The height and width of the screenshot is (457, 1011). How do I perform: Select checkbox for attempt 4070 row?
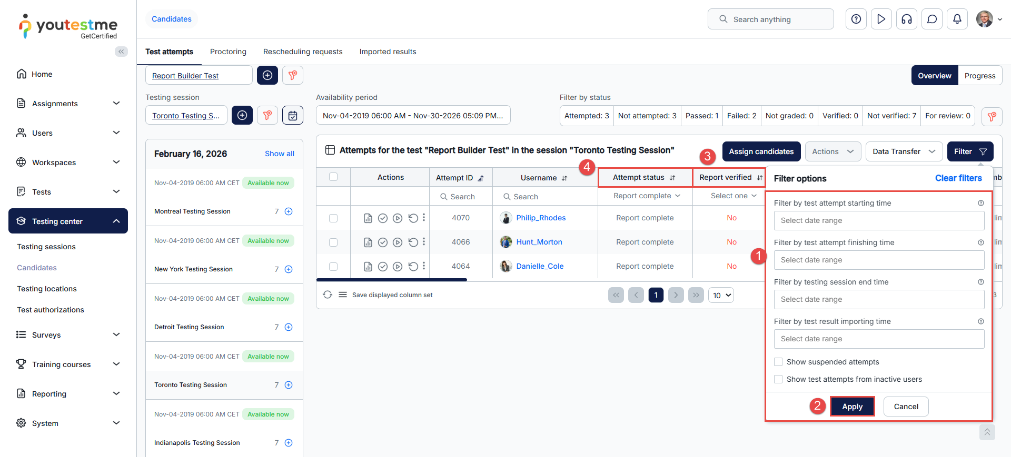click(333, 218)
